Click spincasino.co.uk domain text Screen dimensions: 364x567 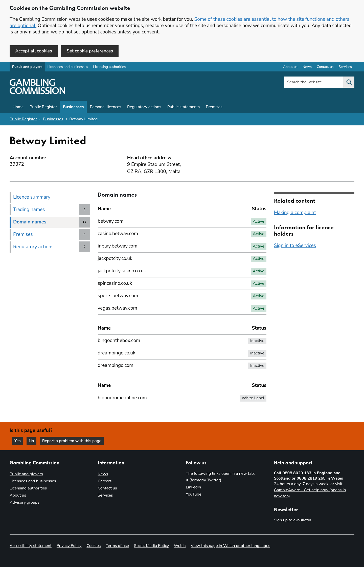tap(115, 283)
